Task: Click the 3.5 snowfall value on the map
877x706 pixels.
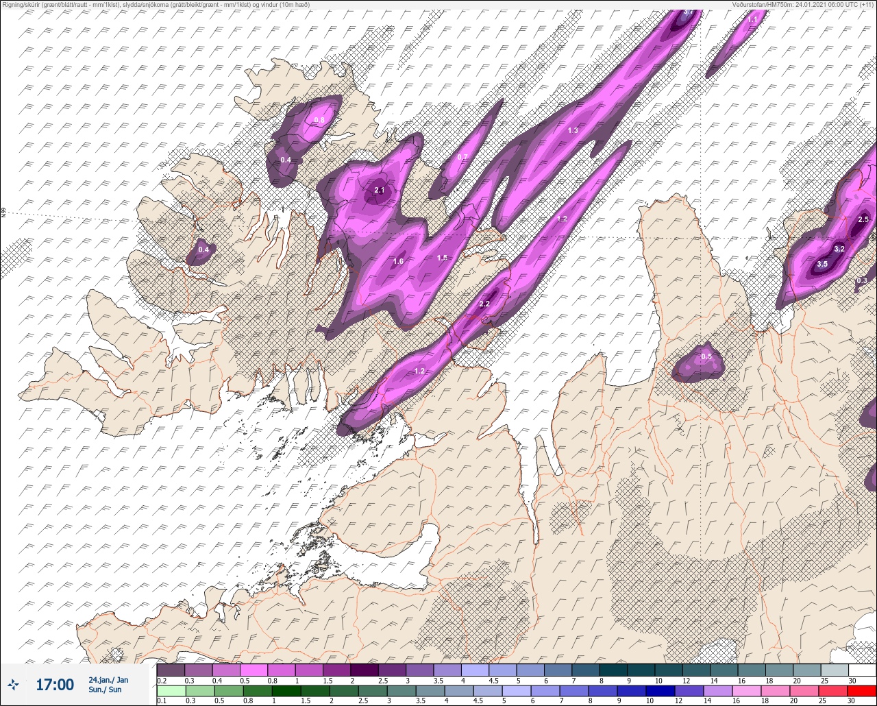Action: (823, 264)
